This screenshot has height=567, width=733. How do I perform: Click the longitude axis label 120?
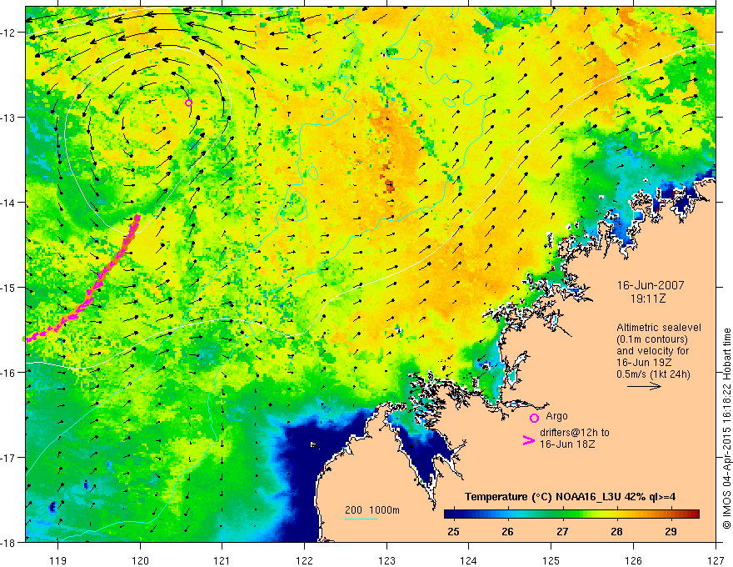(x=140, y=560)
